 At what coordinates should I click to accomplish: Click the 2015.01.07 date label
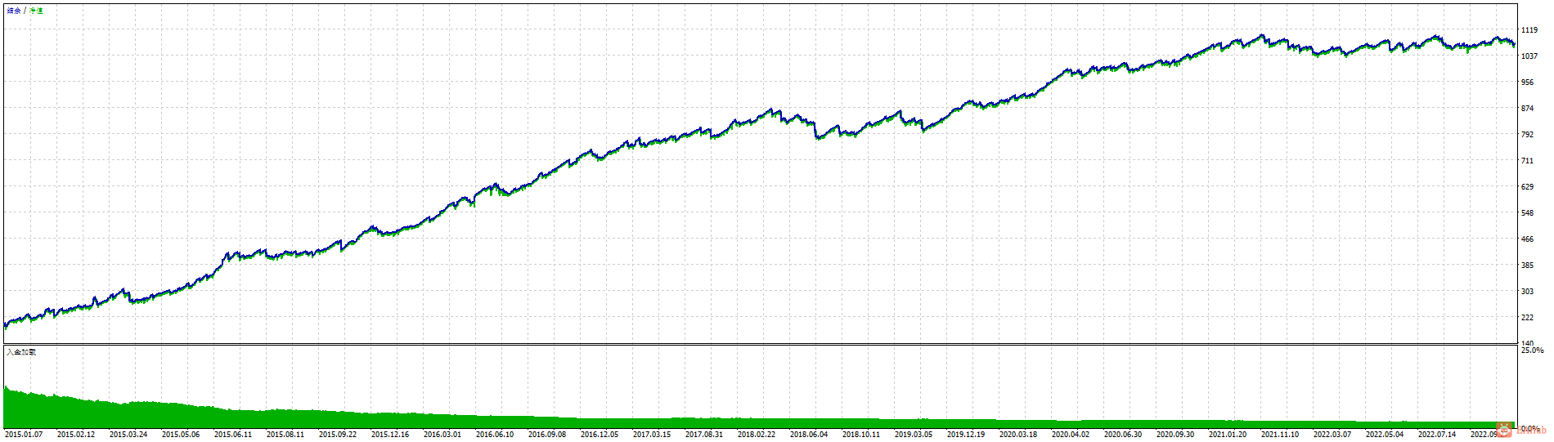click(x=24, y=435)
